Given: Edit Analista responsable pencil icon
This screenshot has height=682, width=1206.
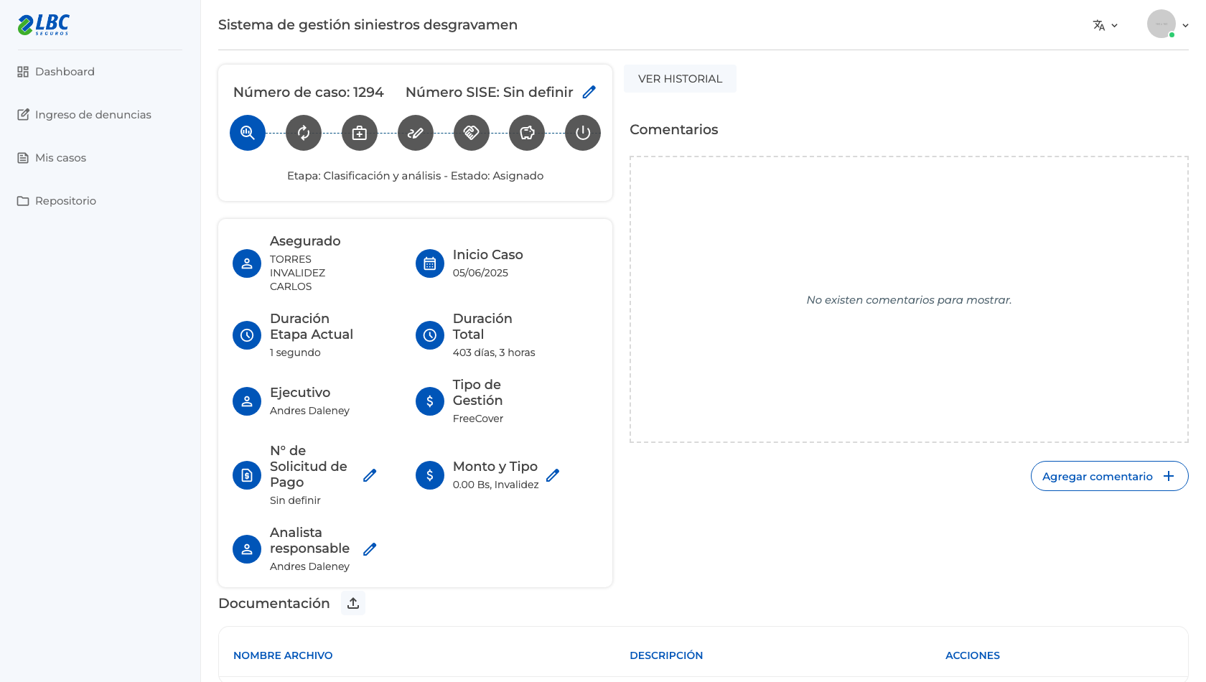Looking at the screenshot, I should point(370,549).
